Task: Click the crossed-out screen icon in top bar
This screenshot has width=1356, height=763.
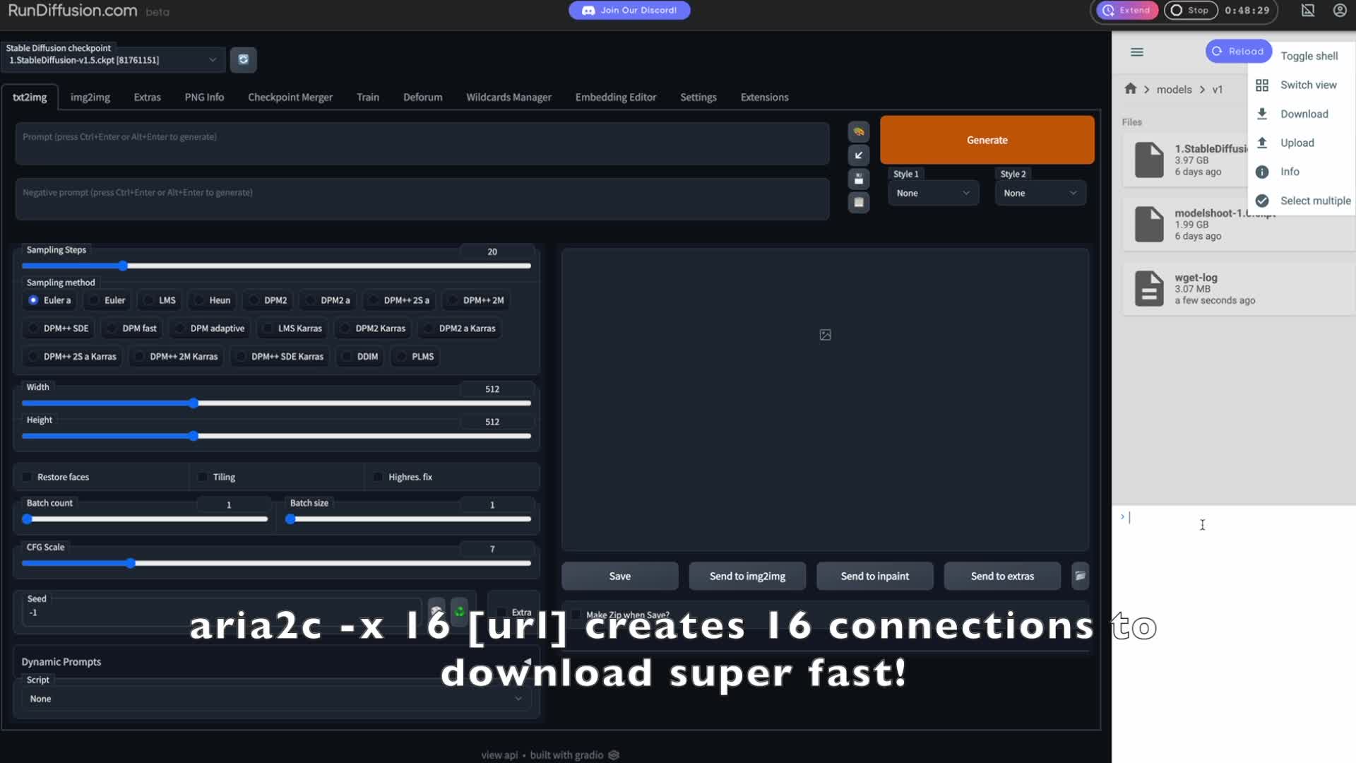Action: click(1308, 10)
